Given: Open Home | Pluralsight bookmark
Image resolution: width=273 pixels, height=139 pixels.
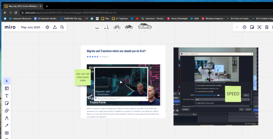Looking at the screenshot, I should 177,18.
